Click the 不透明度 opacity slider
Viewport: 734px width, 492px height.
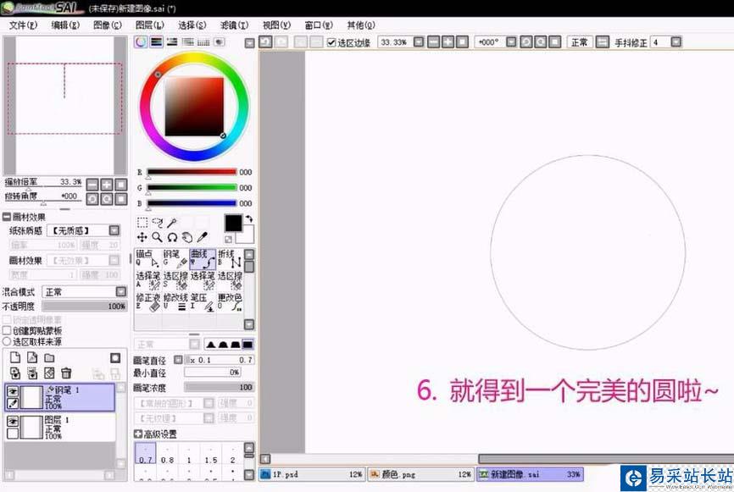tap(84, 307)
